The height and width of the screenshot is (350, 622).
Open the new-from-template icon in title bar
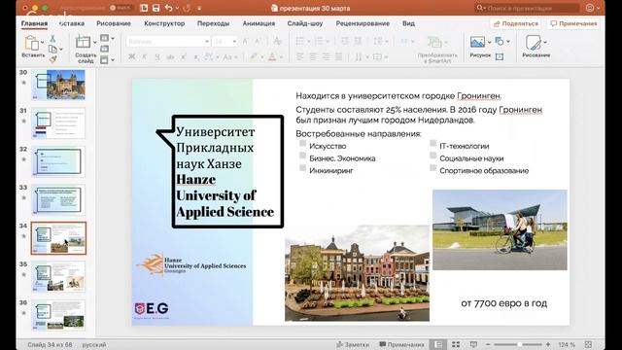coord(144,8)
